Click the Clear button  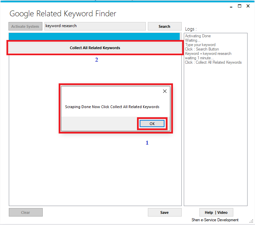pyautogui.click(x=26, y=212)
